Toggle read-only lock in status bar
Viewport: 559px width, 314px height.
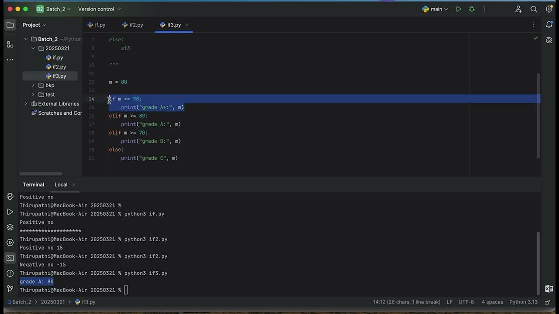click(547, 302)
